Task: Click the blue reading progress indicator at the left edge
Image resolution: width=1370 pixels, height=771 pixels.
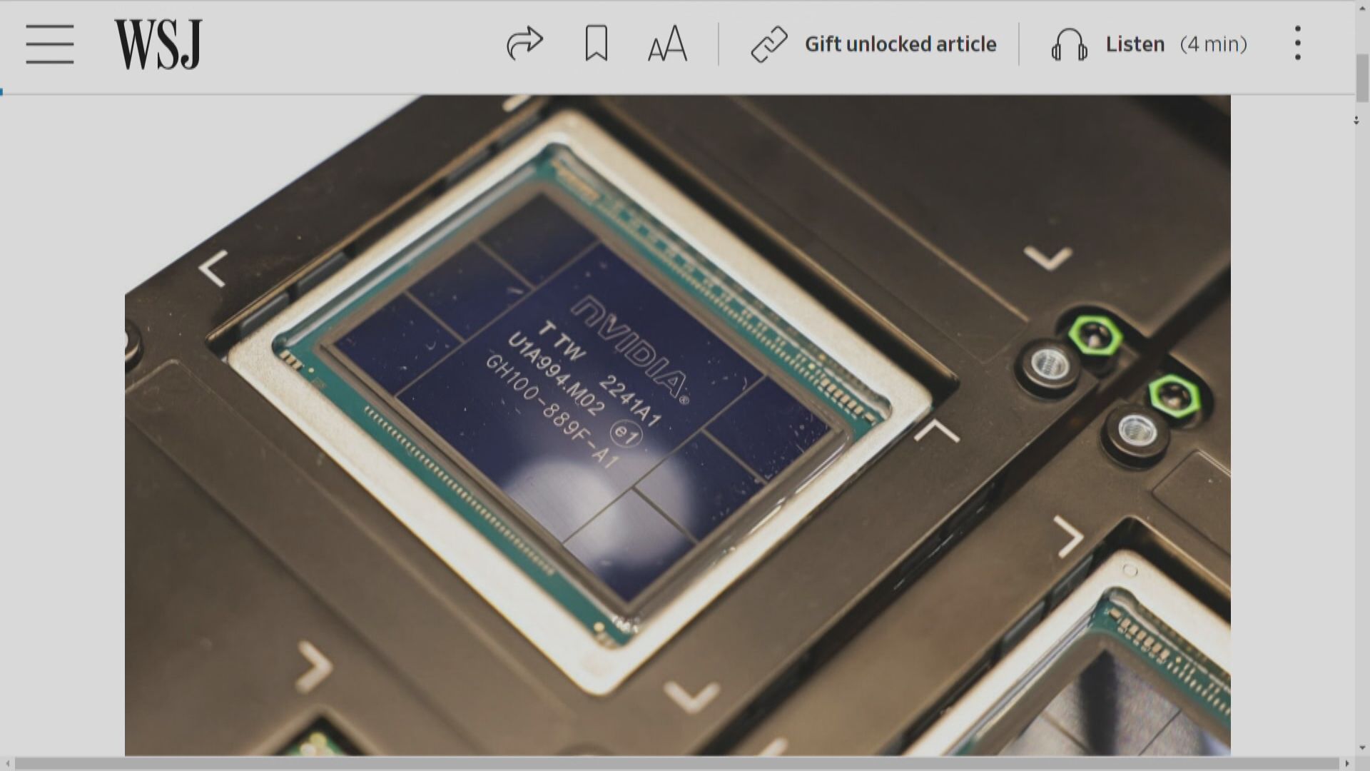Action: (x=2, y=91)
